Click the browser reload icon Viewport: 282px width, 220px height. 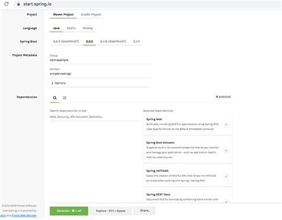pos(7,4)
